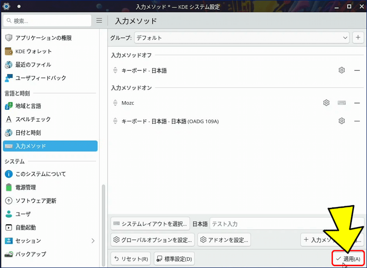Click the リセット(R) button
The height and width of the screenshot is (268, 367).
pos(131,259)
